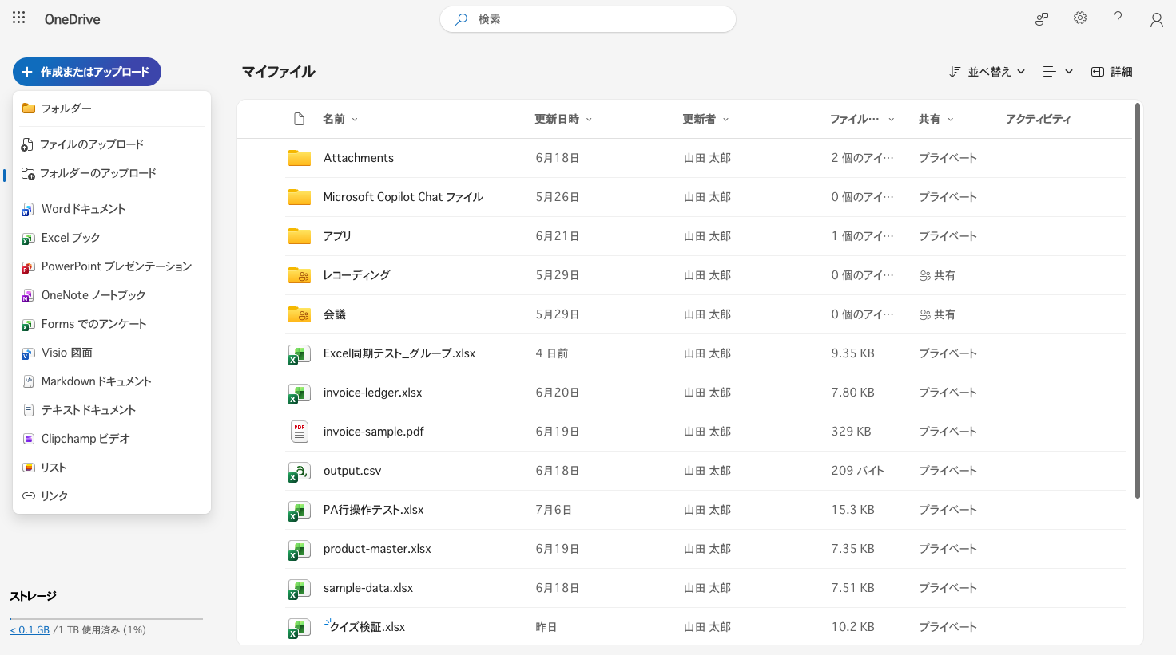The width and height of the screenshot is (1176, 655).
Task: Create a new Excel ブック
Action: (x=112, y=238)
